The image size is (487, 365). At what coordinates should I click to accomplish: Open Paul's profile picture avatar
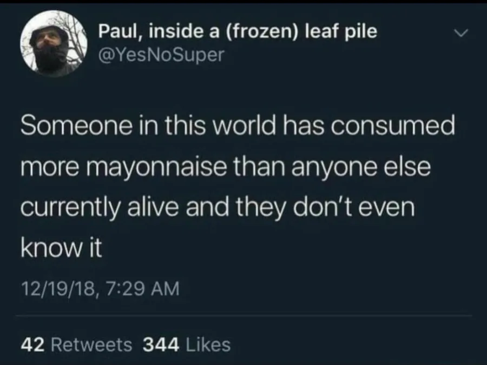(x=54, y=43)
